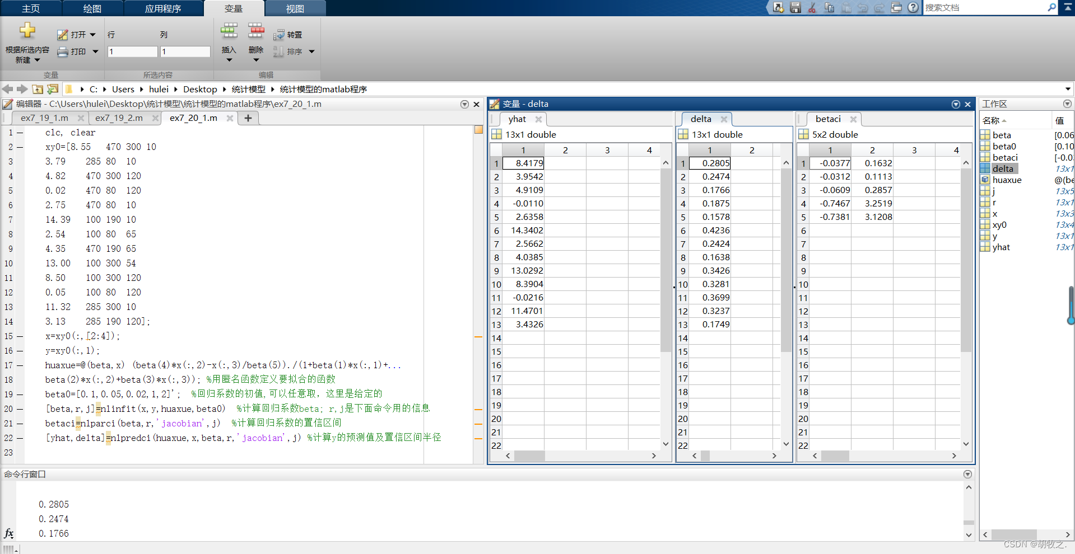Open the ex7_19_2.m editor tab
1075x554 pixels.
(119, 118)
